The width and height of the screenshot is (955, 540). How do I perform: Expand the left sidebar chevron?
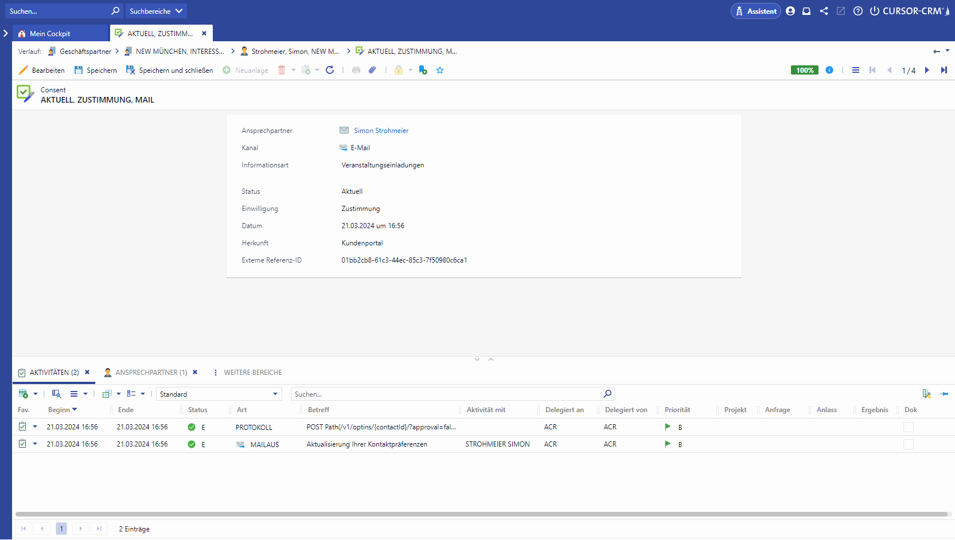pyautogui.click(x=6, y=33)
